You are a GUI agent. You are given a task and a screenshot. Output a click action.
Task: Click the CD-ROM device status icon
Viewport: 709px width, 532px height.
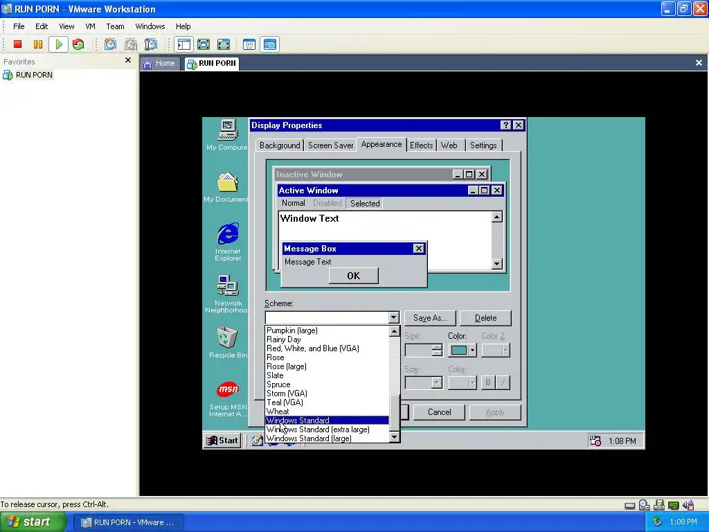tap(645, 505)
